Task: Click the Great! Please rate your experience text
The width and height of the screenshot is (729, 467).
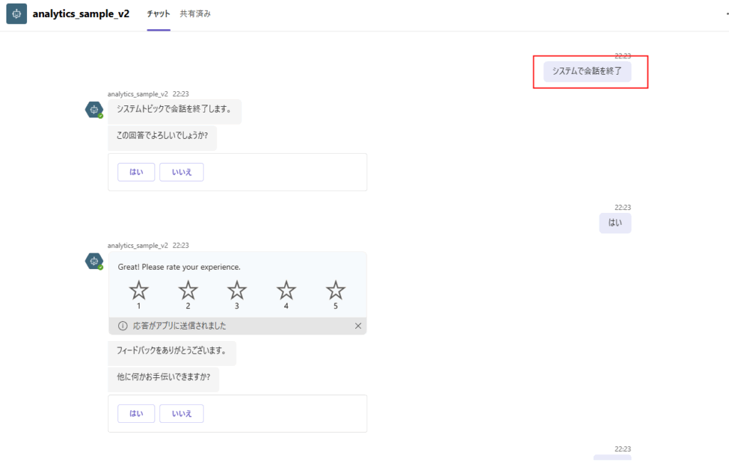Action: coord(179,267)
